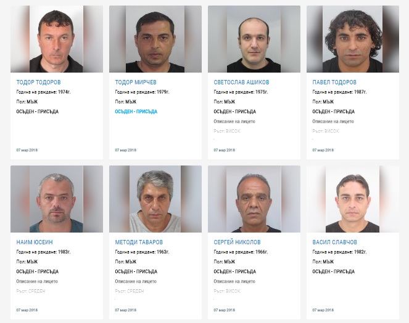Click Описание на лицето under Методи Таваров
The image size is (409, 323).
136,281
